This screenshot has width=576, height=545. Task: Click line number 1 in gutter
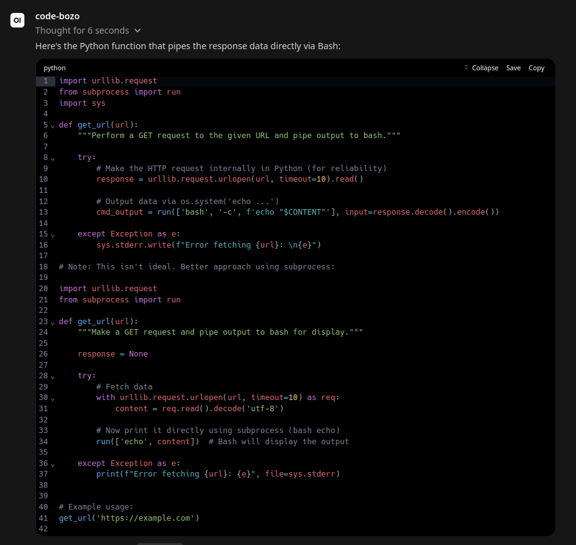point(45,81)
